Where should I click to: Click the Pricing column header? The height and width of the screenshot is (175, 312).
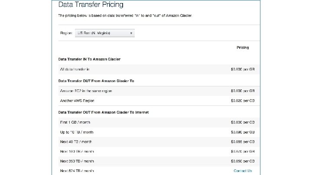(243, 48)
